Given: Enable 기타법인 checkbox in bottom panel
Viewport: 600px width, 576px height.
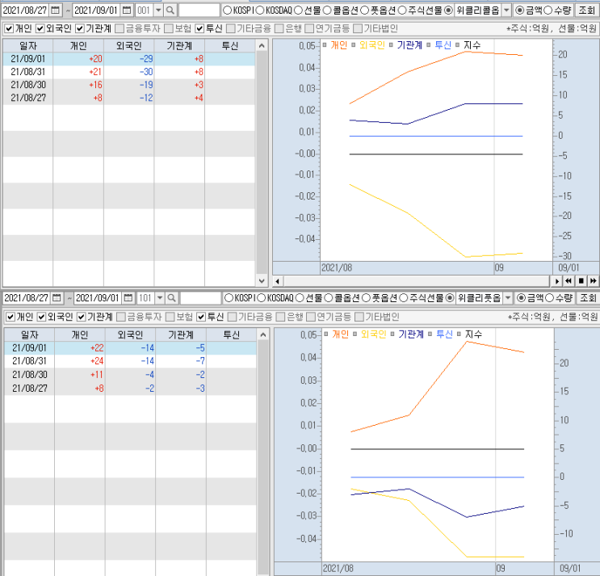Looking at the screenshot, I should (x=359, y=317).
